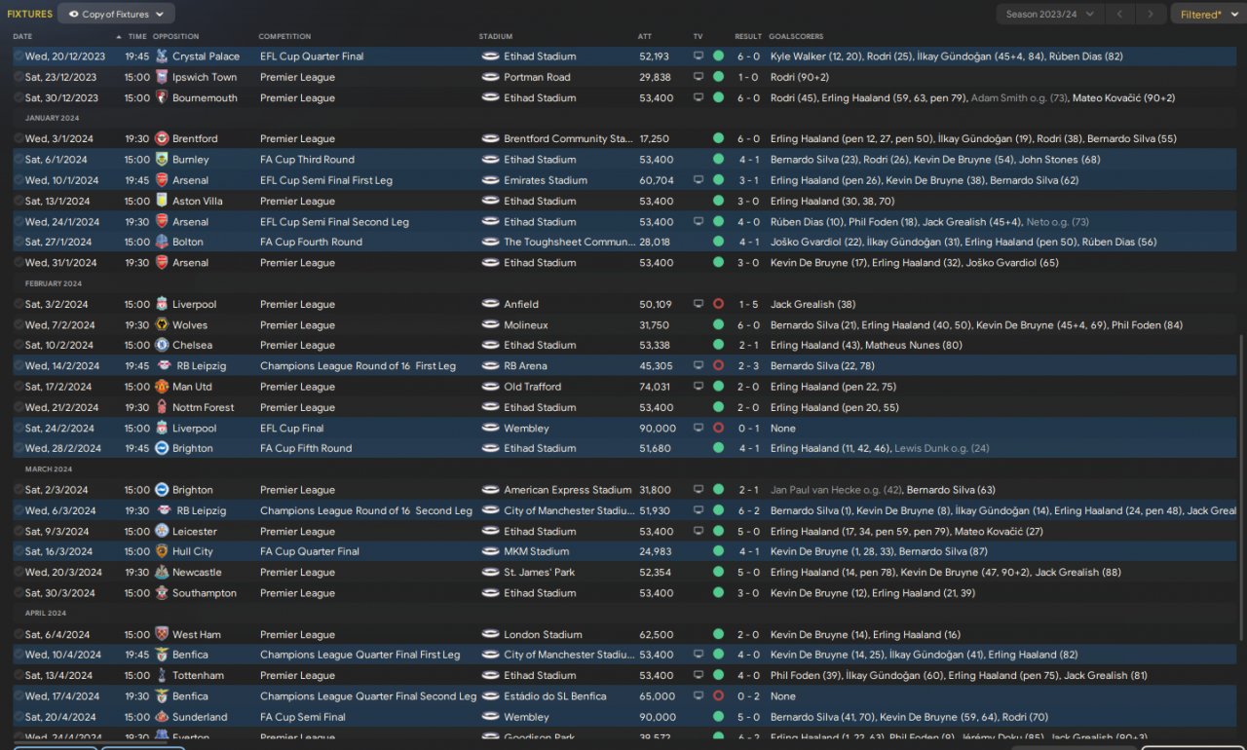Toggle the check mark for Wed, 31/1/2024 fixture
Viewport: 1247px width, 750px height.
click(19, 263)
